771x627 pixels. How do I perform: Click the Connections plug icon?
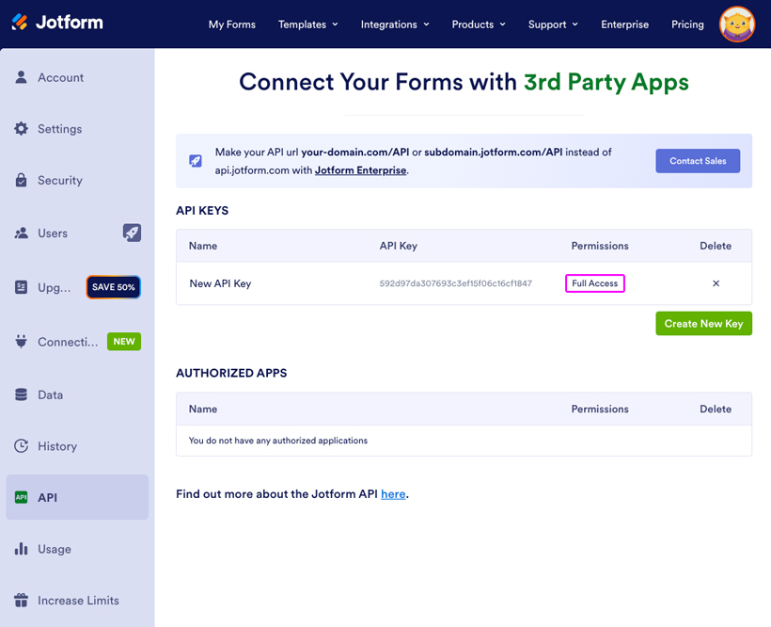point(21,341)
